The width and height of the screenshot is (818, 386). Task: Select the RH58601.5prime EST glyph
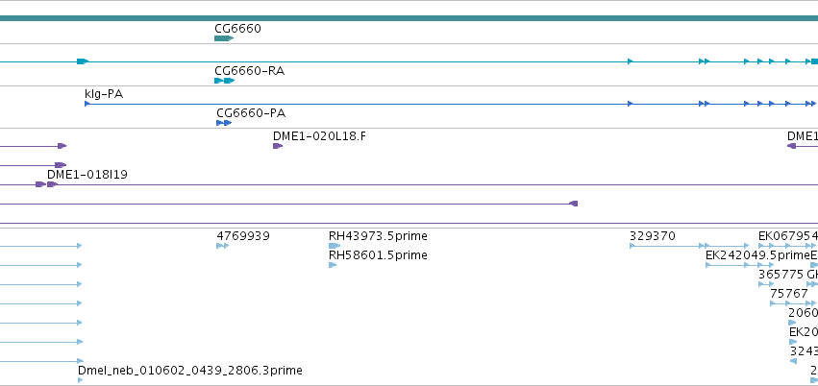tap(333, 265)
